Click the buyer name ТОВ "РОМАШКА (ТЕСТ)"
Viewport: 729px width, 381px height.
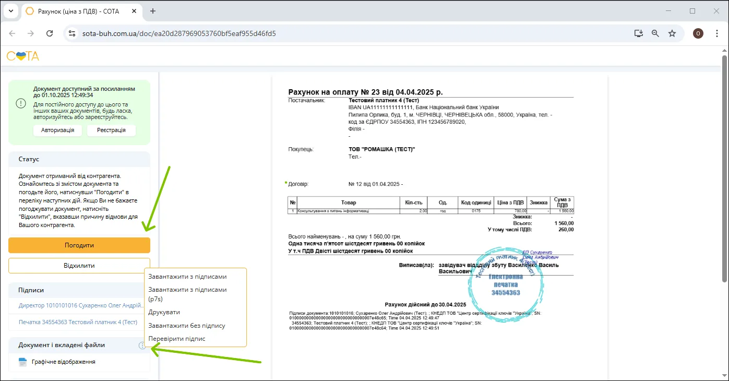(x=381, y=149)
